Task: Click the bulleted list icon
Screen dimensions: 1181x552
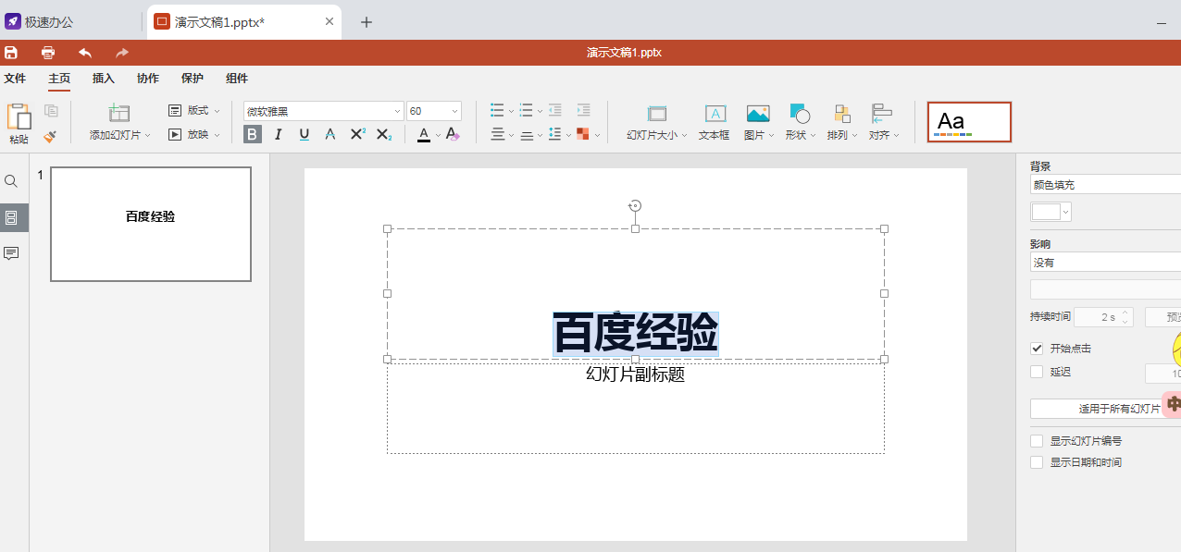Action: (x=497, y=111)
